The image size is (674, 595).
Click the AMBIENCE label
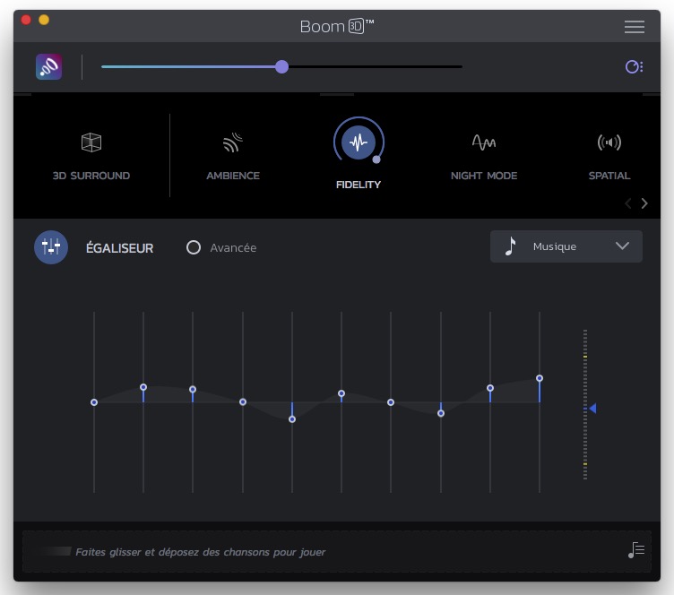tap(233, 176)
